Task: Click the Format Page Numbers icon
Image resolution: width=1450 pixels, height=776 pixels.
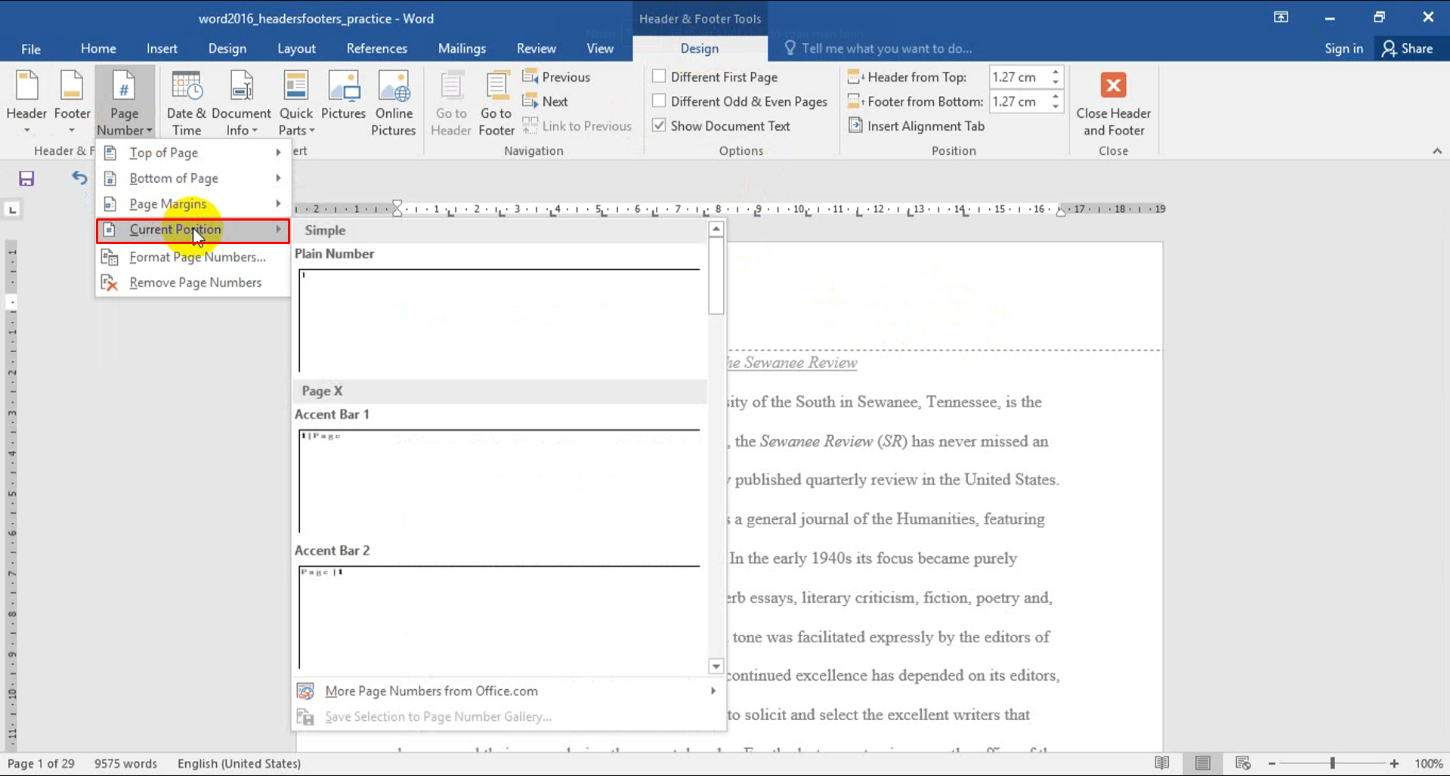Action: (x=110, y=258)
